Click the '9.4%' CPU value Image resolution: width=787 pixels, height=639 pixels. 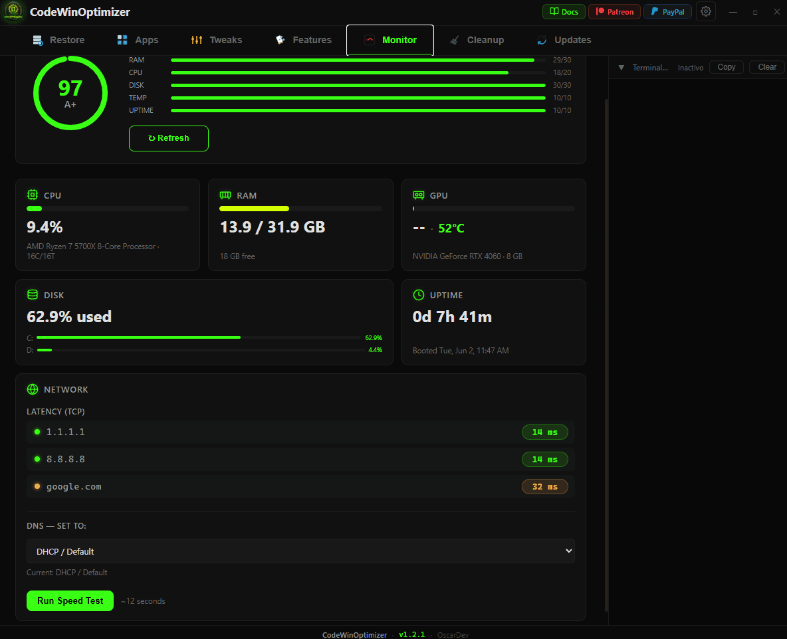point(45,227)
